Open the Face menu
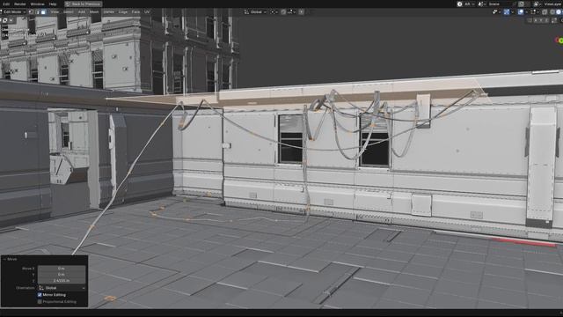The height and width of the screenshot is (317, 563). pyautogui.click(x=135, y=11)
